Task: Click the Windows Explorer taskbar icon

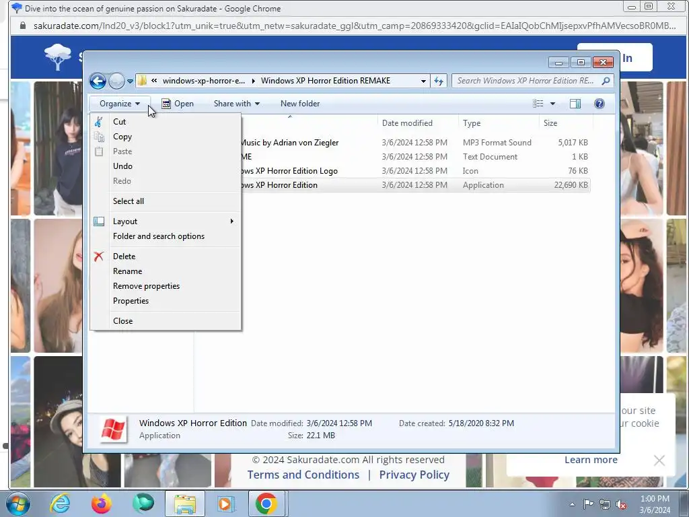Action: (185, 504)
